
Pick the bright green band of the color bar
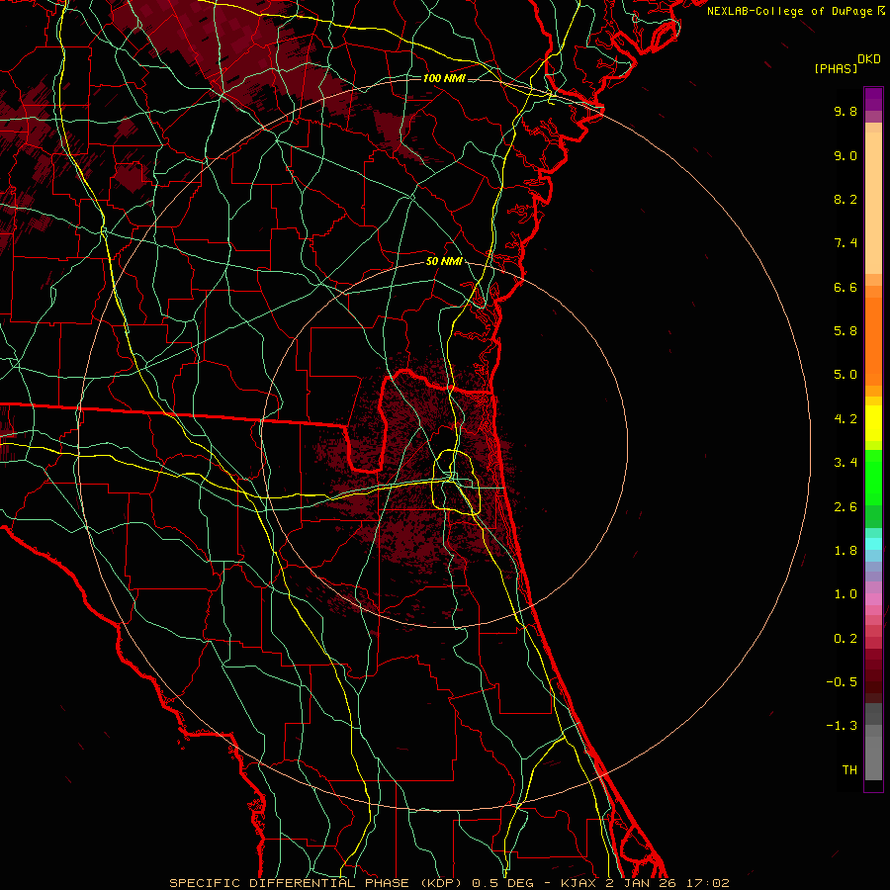tap(873, 478)
